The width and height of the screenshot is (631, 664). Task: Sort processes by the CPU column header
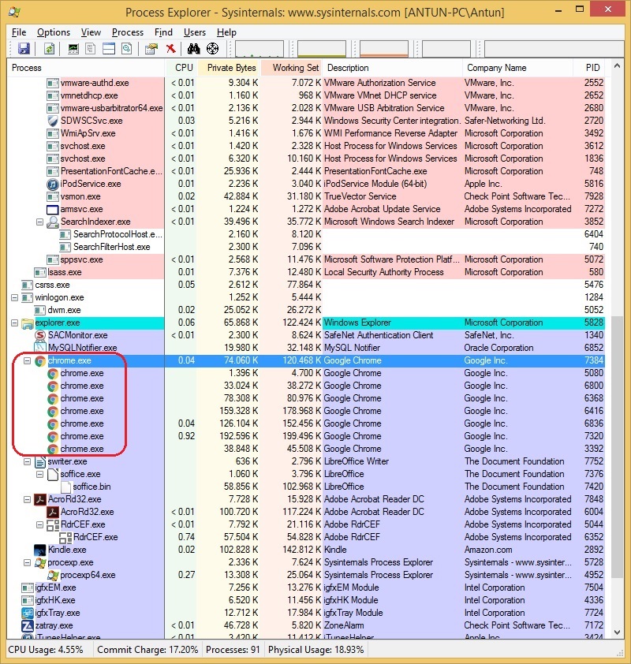point(183,67)
